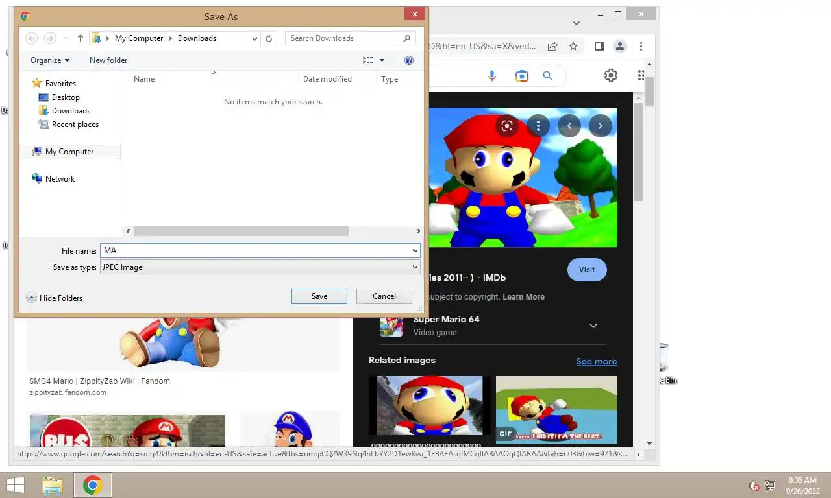Go forward in Save As dialog

tap(50, 38)
